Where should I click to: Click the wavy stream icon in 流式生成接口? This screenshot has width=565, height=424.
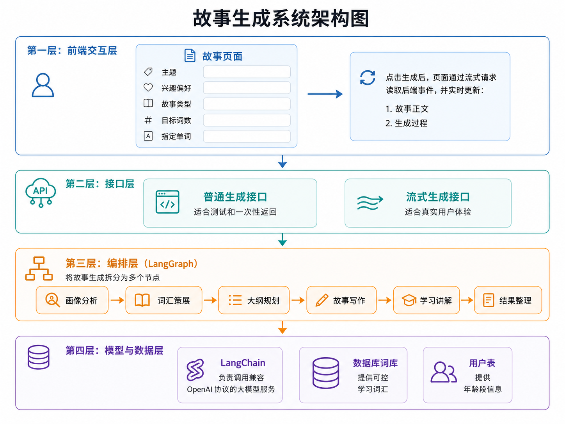pyautogui.click(x=370, y=203)
